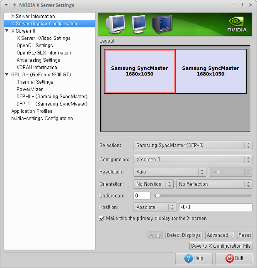Open Application Profiles page
The image size is (257, 268).
pyautogui.click(x=32, y=111)
